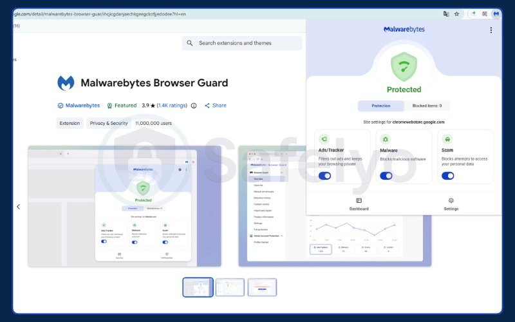This screenshot has height=322, width=515.
Task: Click the search magnifier icon
Action: (189, 43)
